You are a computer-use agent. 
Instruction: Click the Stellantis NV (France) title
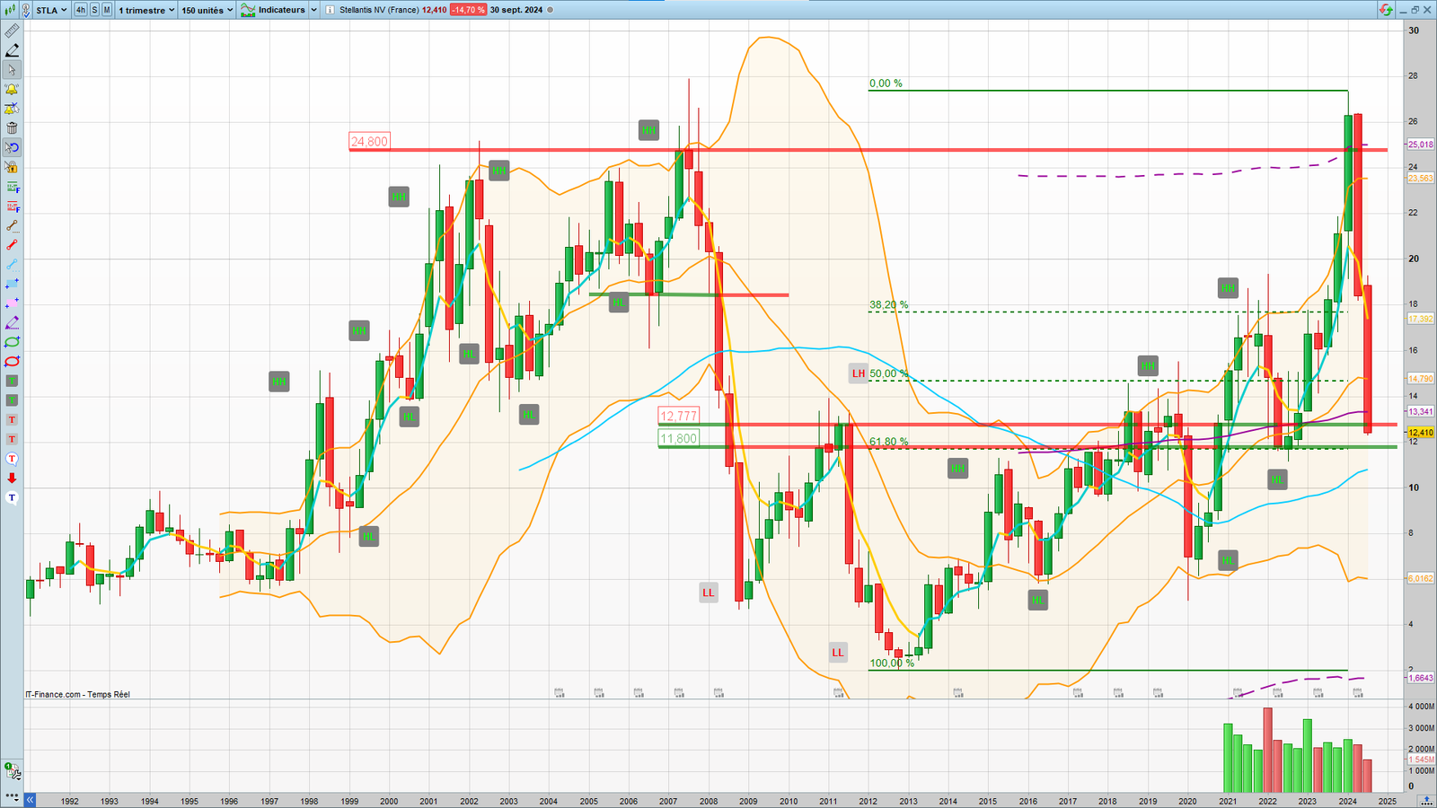click(x=379, y=10)
